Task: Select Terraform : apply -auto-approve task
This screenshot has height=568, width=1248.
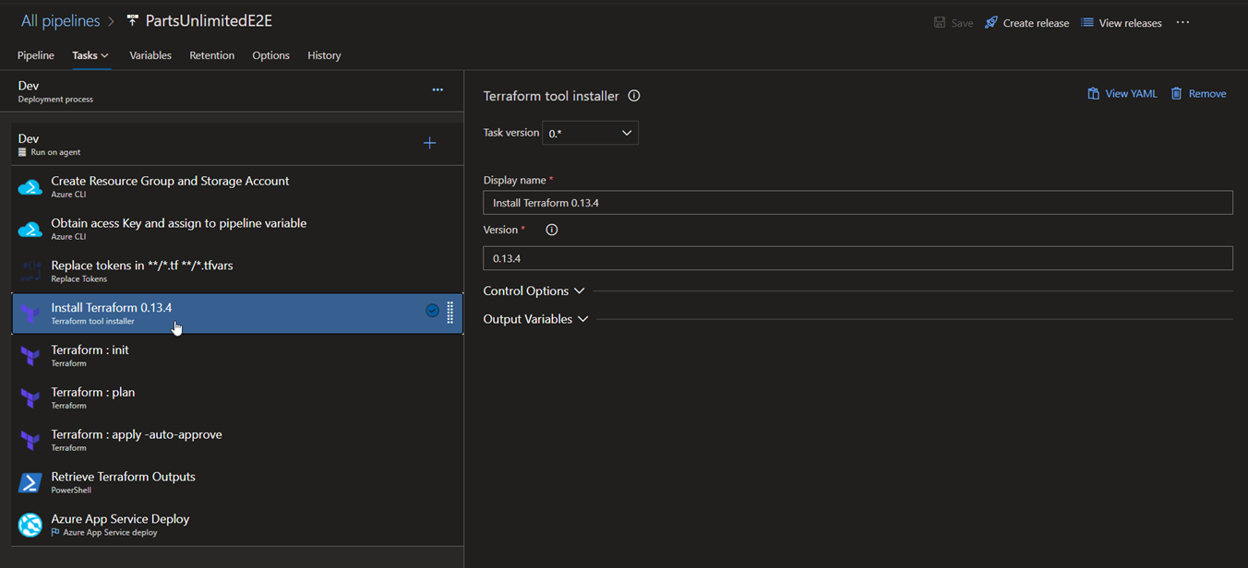Action: (x=237, y=441)
